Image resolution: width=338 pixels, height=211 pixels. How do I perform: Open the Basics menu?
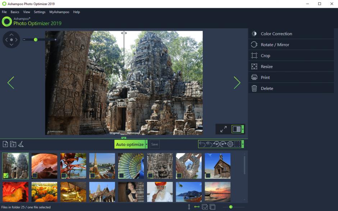click(x=15, y=12)
